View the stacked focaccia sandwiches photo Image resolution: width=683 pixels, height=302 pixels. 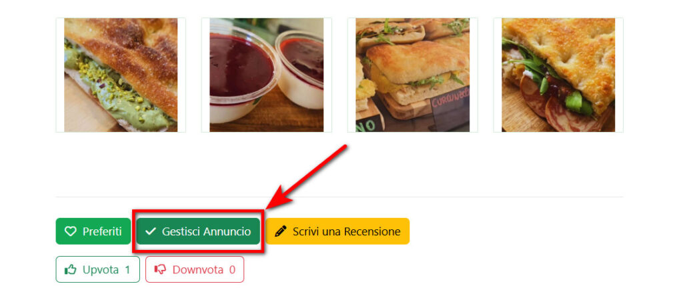[412, 75]
